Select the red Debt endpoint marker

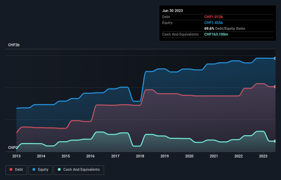click(275, 87)
